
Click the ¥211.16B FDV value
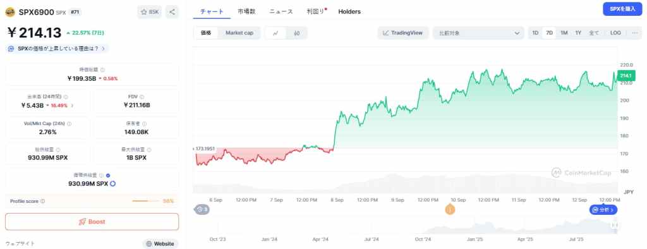pyautogui.click(x=136, y=106)
